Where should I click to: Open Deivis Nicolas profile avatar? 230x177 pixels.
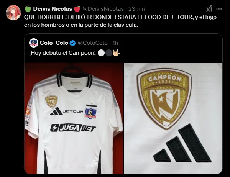[13, 13]
